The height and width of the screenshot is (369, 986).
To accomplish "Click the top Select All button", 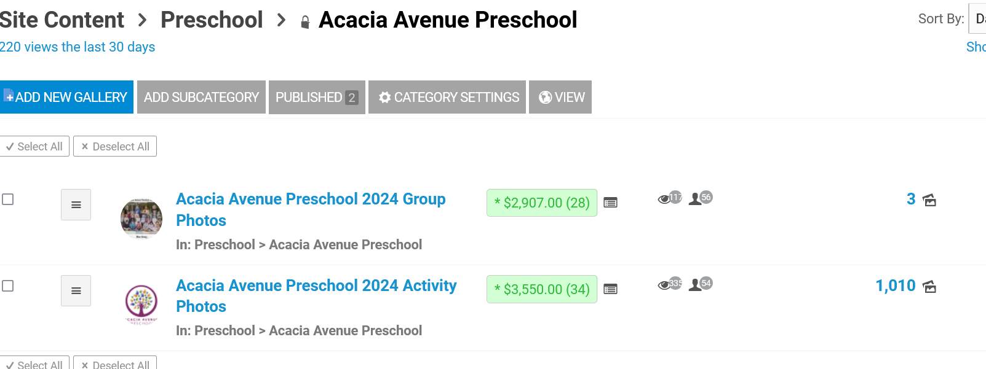I will tap(34, 146).
